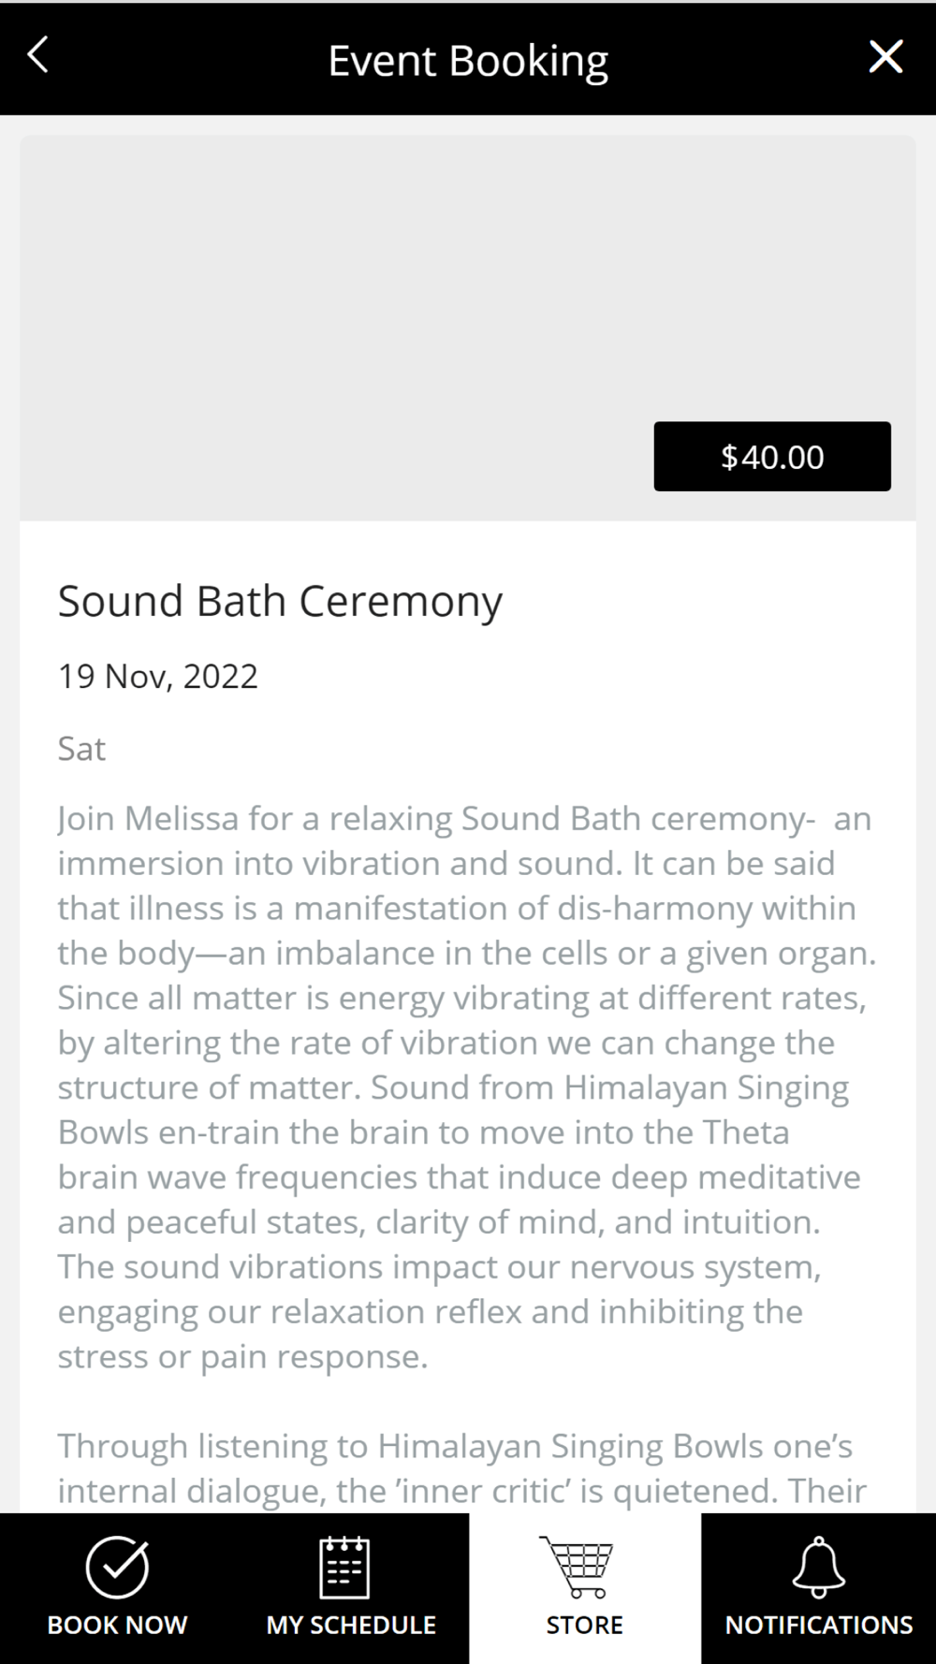Switch to the MY SCHEDULE tab label
This screenshot has width=936, height=1664.
(x=351, y=1626)
